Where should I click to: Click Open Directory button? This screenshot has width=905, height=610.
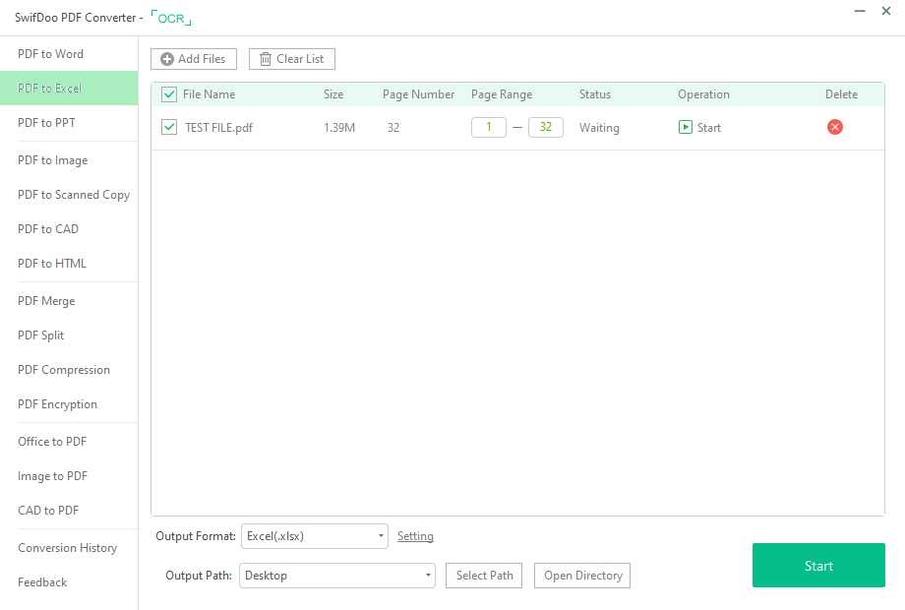coord(581,576)
